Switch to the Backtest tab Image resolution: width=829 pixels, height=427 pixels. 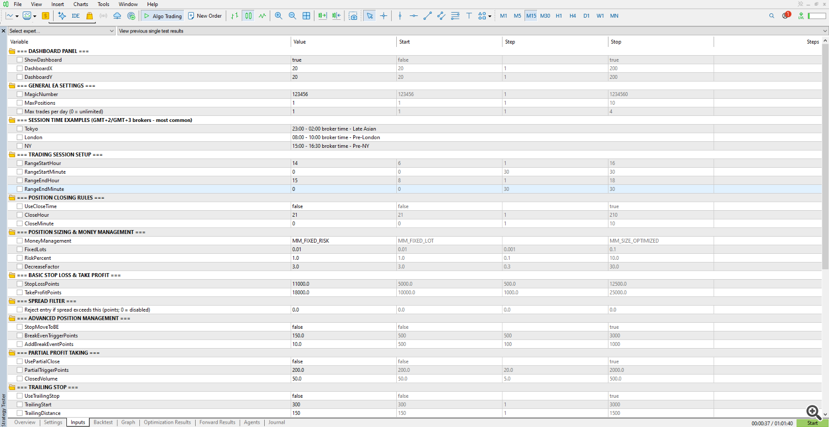[x=103, y=423]
